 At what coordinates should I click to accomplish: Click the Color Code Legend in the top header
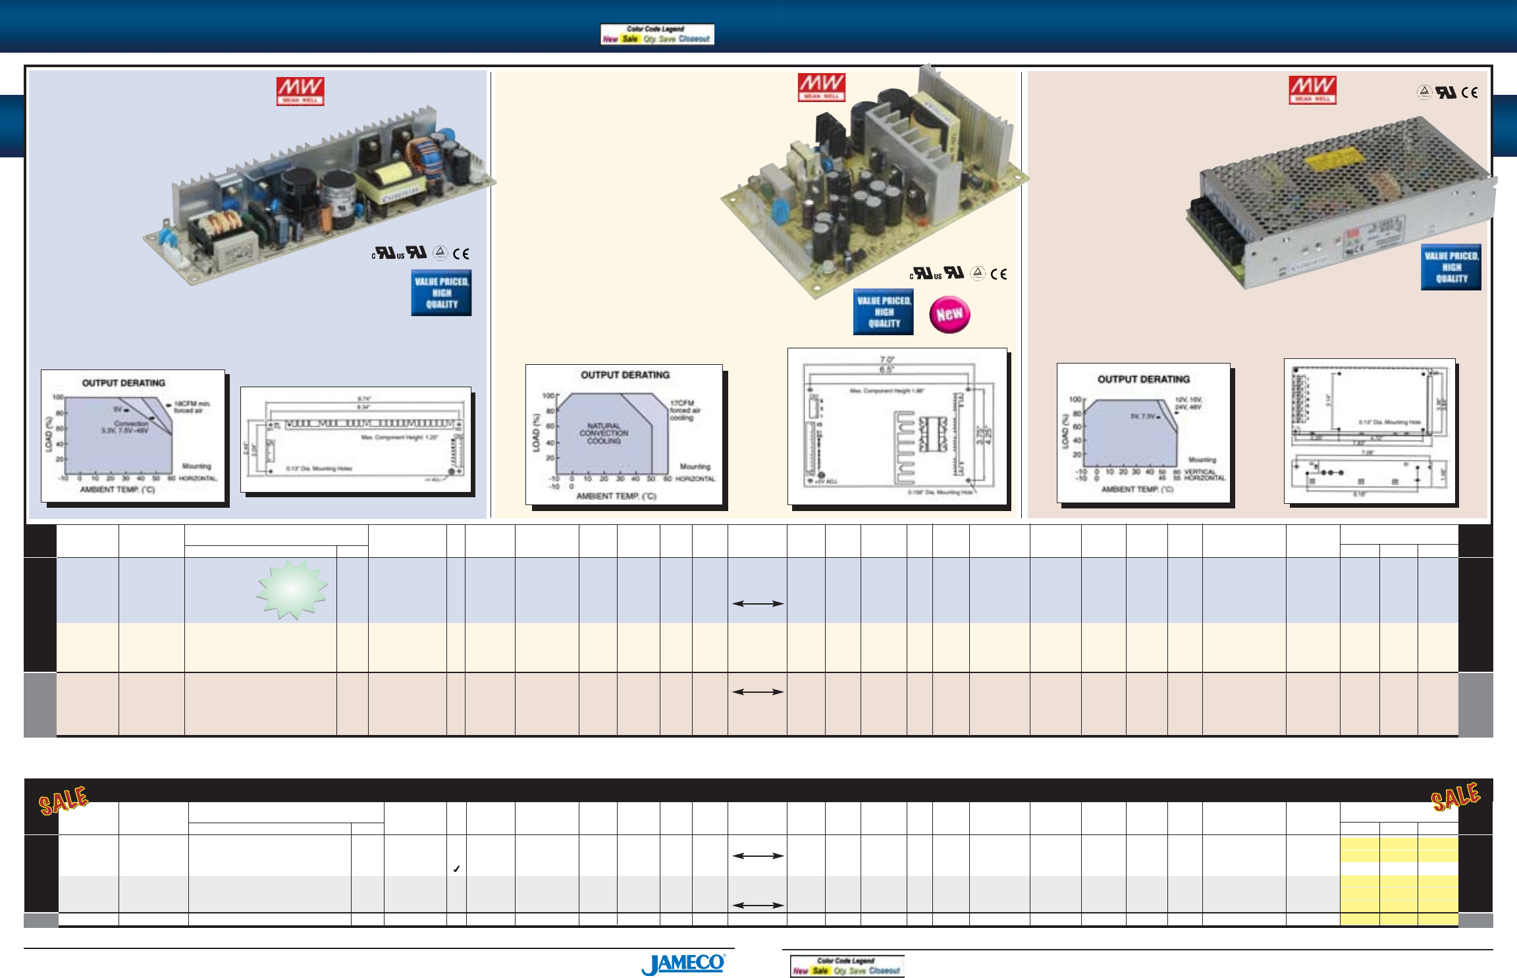click(x=657, y=34)
